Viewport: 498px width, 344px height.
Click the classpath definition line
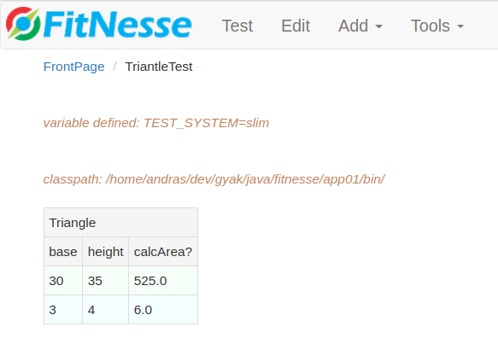[x=214, y=179]
